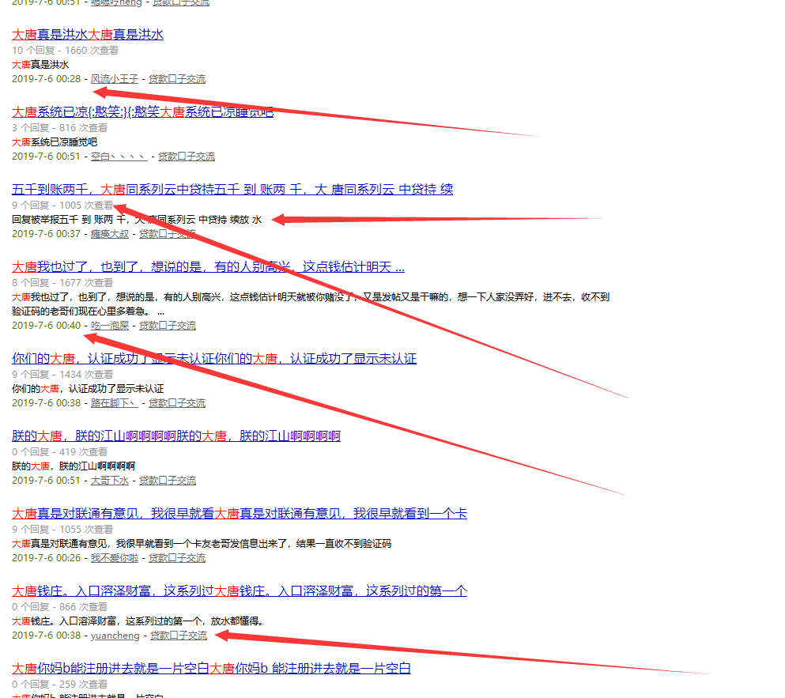785x698 pixels.
Task: Open the thread 大唐钱庄。入口溶泽财富
Action: 240,591
